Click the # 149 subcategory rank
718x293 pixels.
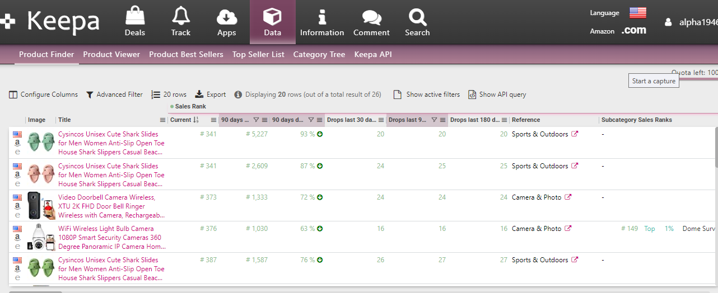[x=630, y=229]
